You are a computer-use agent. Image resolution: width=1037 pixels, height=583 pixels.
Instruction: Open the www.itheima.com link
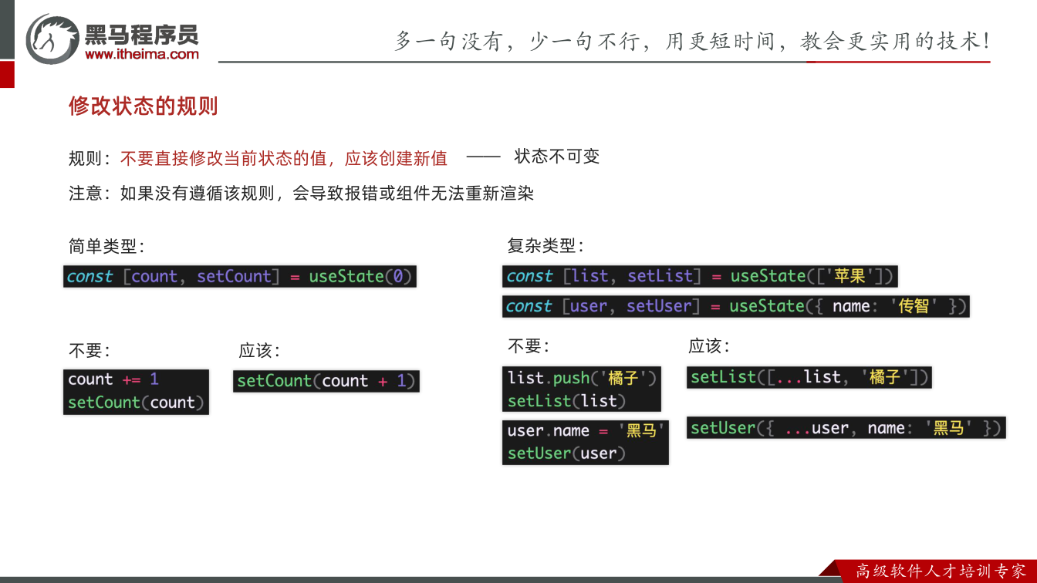point(142,54)
